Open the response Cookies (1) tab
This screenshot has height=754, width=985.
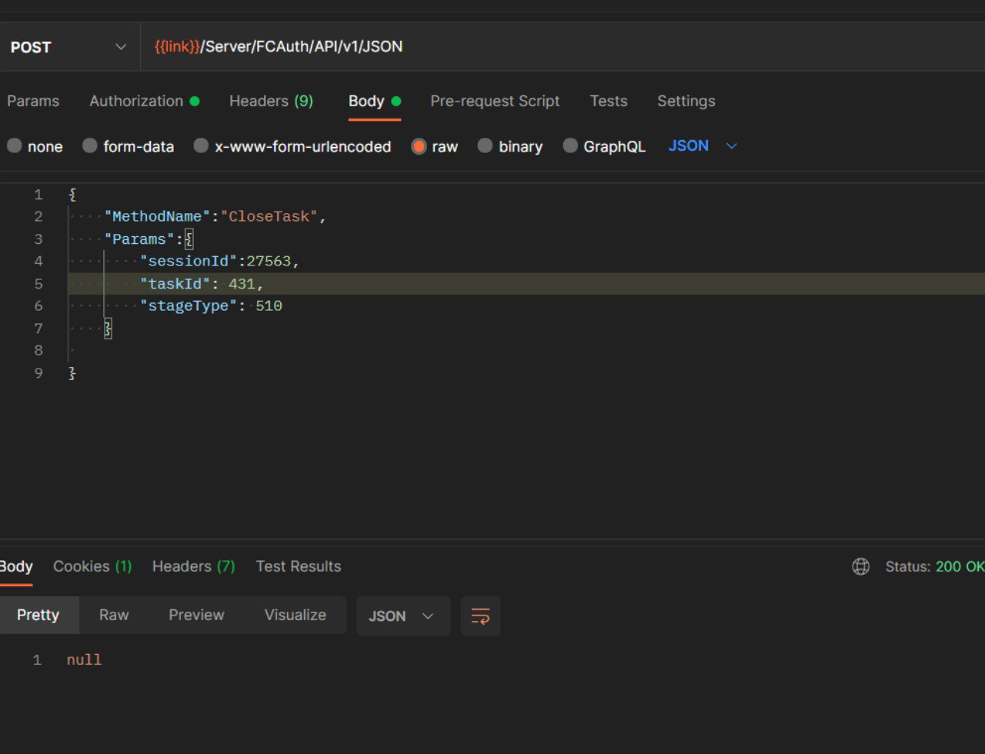pos(92,566)
